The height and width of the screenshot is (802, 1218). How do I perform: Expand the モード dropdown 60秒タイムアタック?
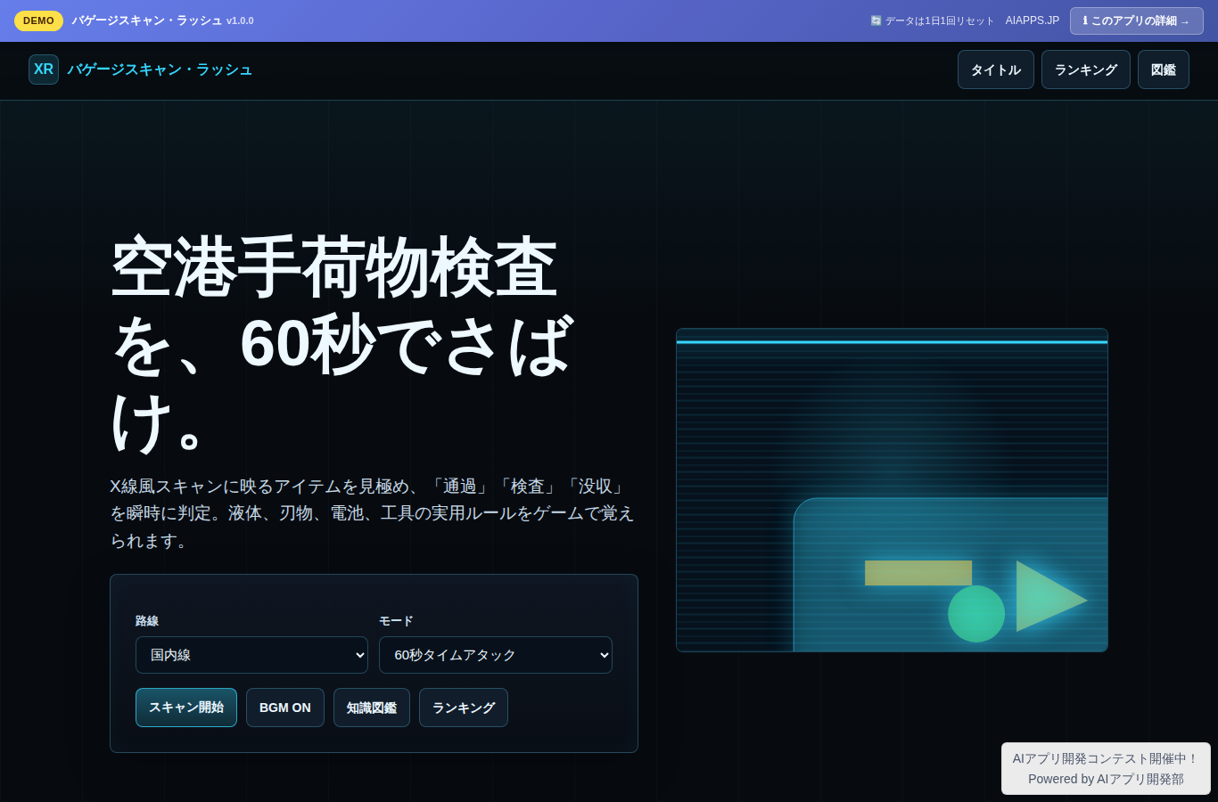pos(496,655)
